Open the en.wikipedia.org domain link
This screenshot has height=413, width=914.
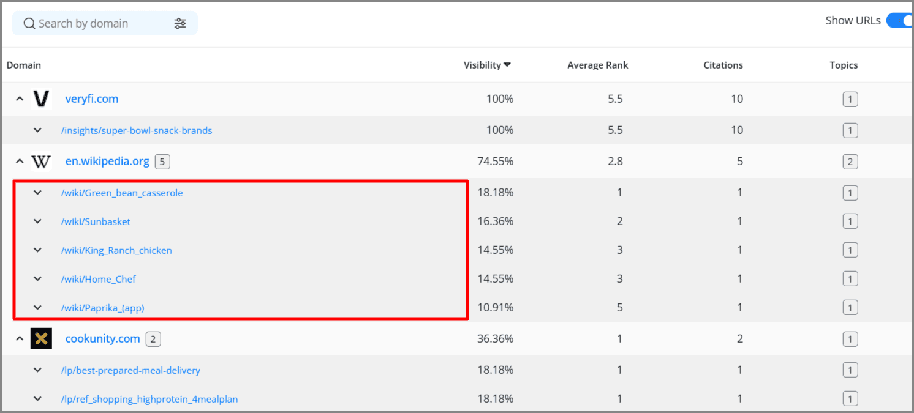pos(107,162)
